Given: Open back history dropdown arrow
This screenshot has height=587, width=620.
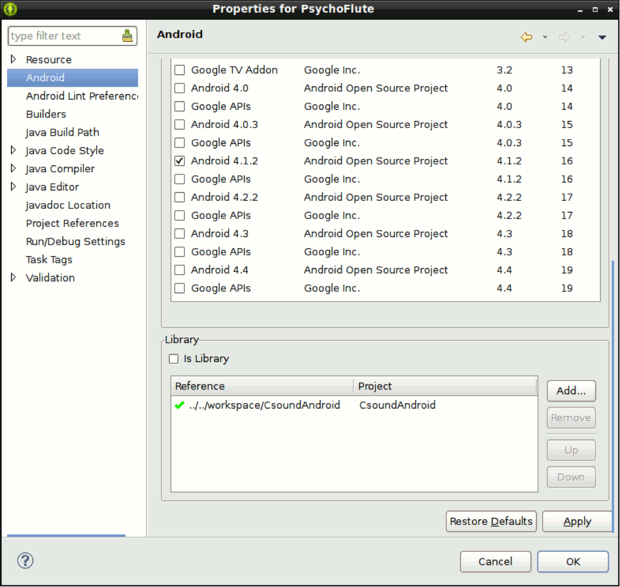Looking at the screenshot, I should pos(545,37).
